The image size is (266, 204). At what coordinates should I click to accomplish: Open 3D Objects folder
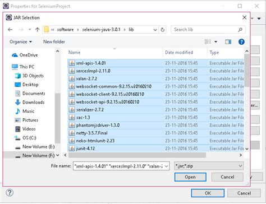(29, 76)
